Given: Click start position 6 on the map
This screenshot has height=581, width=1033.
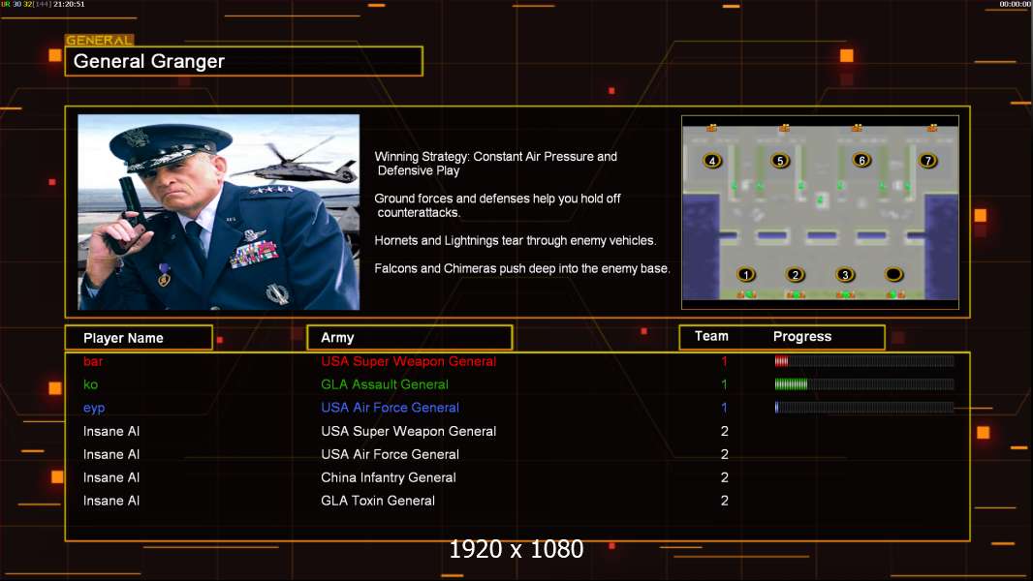Looking at the screenshot, I should pyautogui.click(x=861, y=160).
